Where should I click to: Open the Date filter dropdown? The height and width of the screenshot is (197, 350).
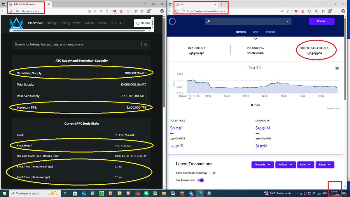[x=305, y=165]
